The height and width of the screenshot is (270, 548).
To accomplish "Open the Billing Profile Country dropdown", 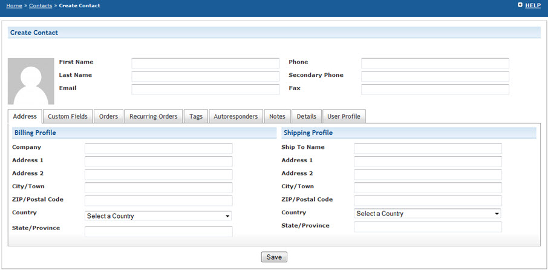I will click(158, 216).
